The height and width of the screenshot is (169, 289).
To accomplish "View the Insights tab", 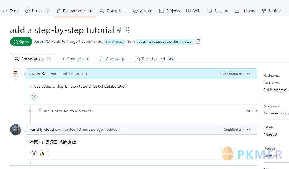I will tap(245, 11).
